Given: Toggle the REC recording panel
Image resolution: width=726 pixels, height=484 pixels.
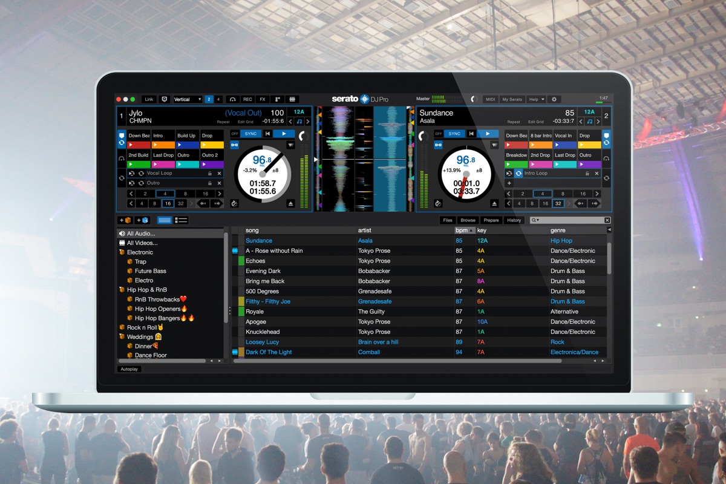Looking at the screenshot, I should (x=247, y=99).
